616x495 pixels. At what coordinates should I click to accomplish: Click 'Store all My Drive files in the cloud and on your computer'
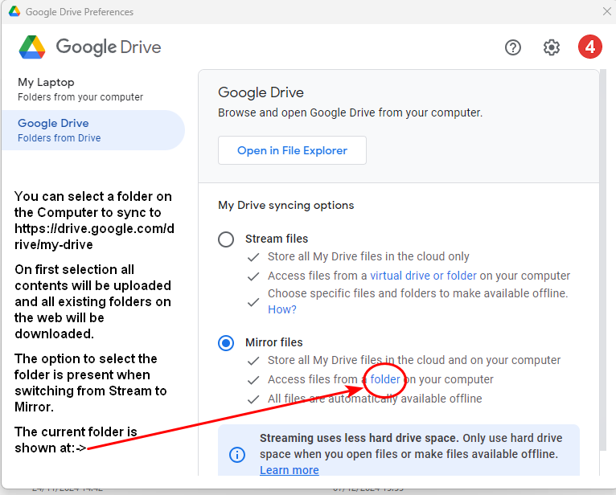414,360
